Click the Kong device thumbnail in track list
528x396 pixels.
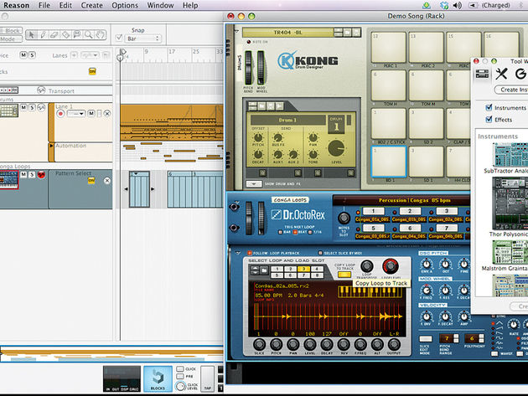[x=8, y=111]
